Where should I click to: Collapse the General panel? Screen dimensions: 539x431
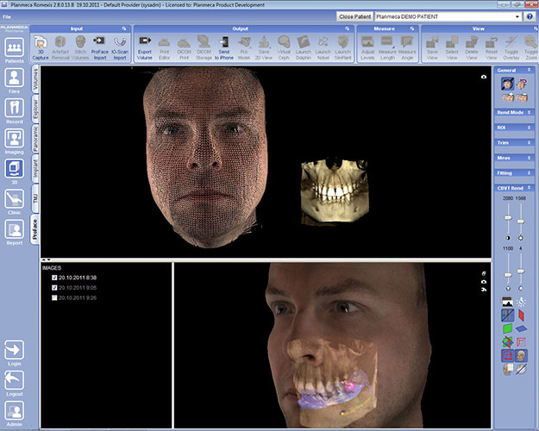coord(529,70)
